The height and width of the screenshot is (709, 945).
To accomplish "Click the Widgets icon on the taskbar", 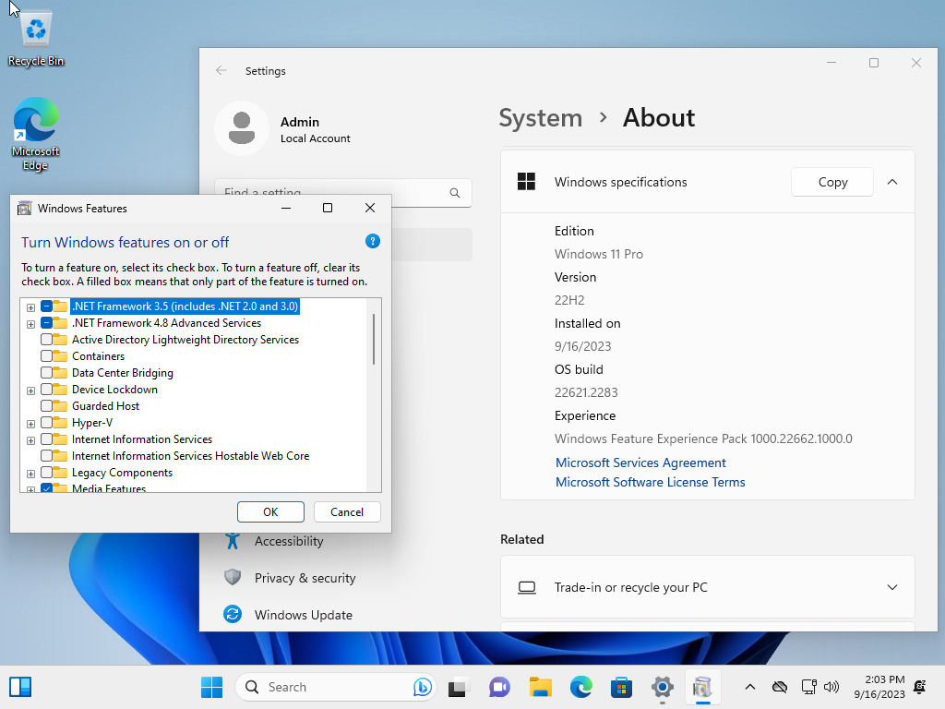I will (20, 687).
